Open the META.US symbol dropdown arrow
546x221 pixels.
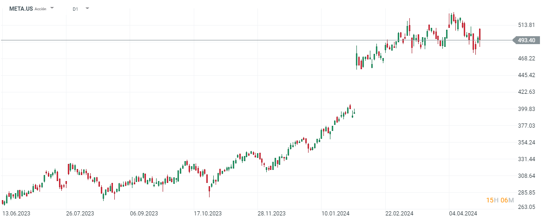point(52,8)
